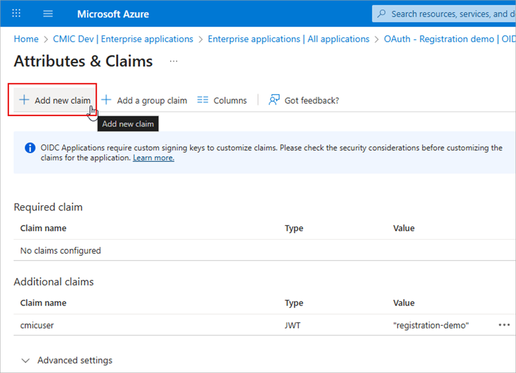Navigate to Home via breadcrumb
Viewport: 516px width, 373px height.
[26, 39]
